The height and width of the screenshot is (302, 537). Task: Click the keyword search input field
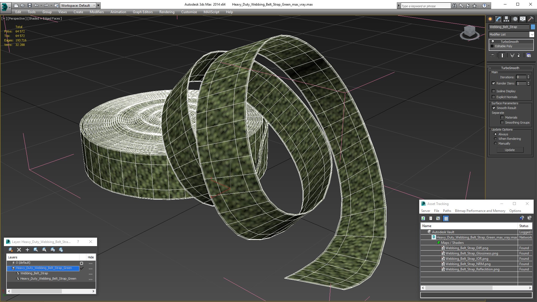(425, 6)
